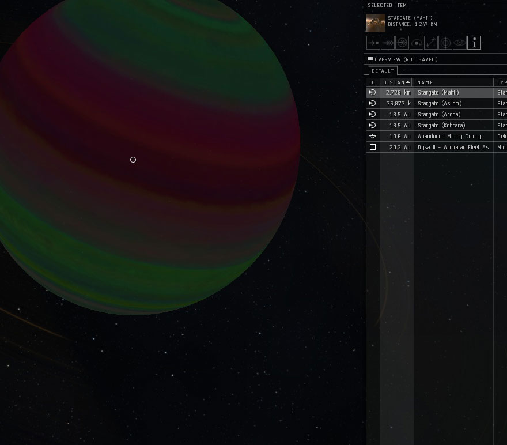
Task: Click the beacon icon beside Abandoned Mining Colony
Action: pos(373,136)
